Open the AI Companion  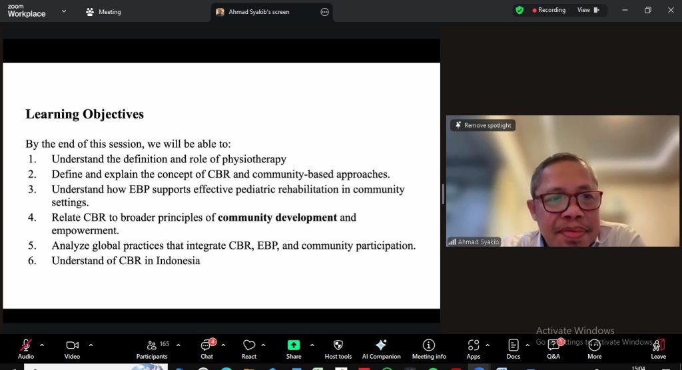coord(381,348)
